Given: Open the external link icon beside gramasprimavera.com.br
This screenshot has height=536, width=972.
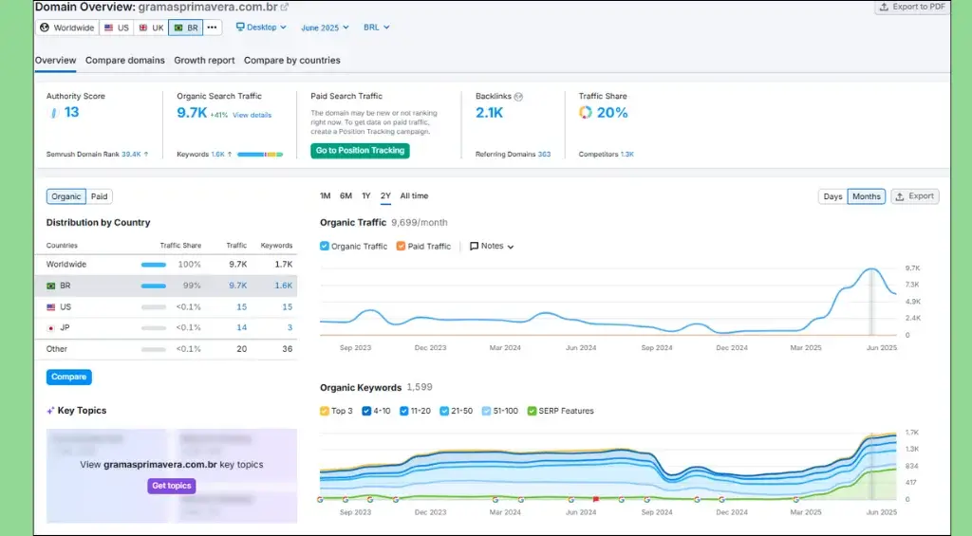Looking at the screenshot, I should coord(285,8).
